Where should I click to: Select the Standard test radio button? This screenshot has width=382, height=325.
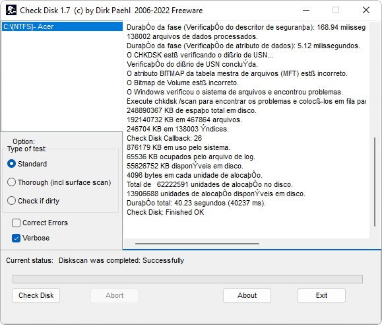tap(27, 164)
